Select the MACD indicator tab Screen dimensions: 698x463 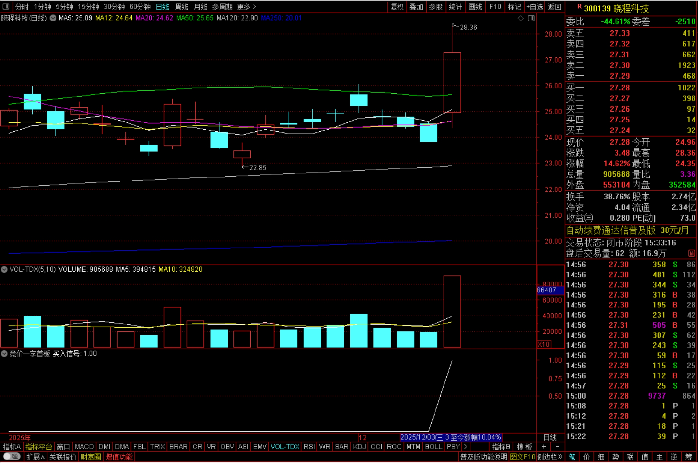click(x=84, y=447)
